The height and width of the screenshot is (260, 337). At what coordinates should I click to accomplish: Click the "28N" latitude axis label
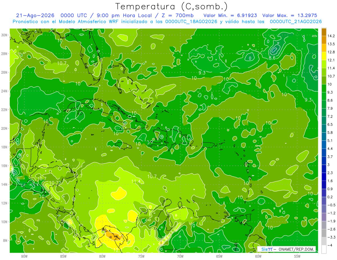click(x=4, y=54)
